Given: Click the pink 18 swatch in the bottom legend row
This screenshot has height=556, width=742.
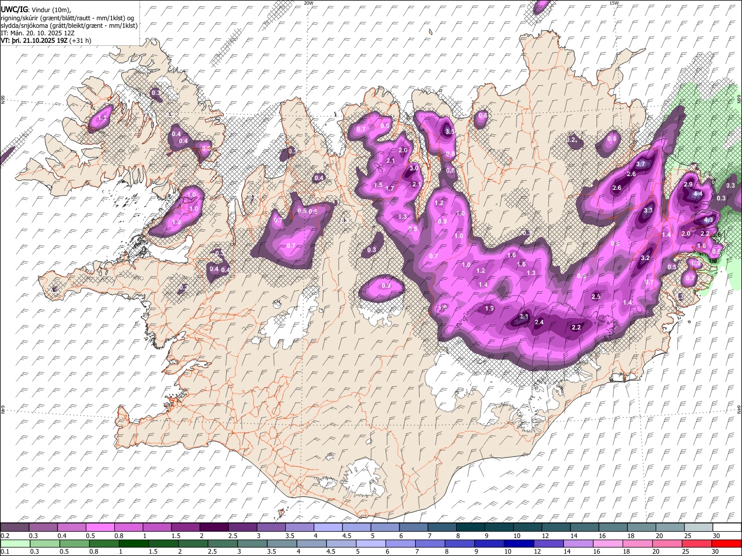Looking at the screenshot, I should [636, 543].
